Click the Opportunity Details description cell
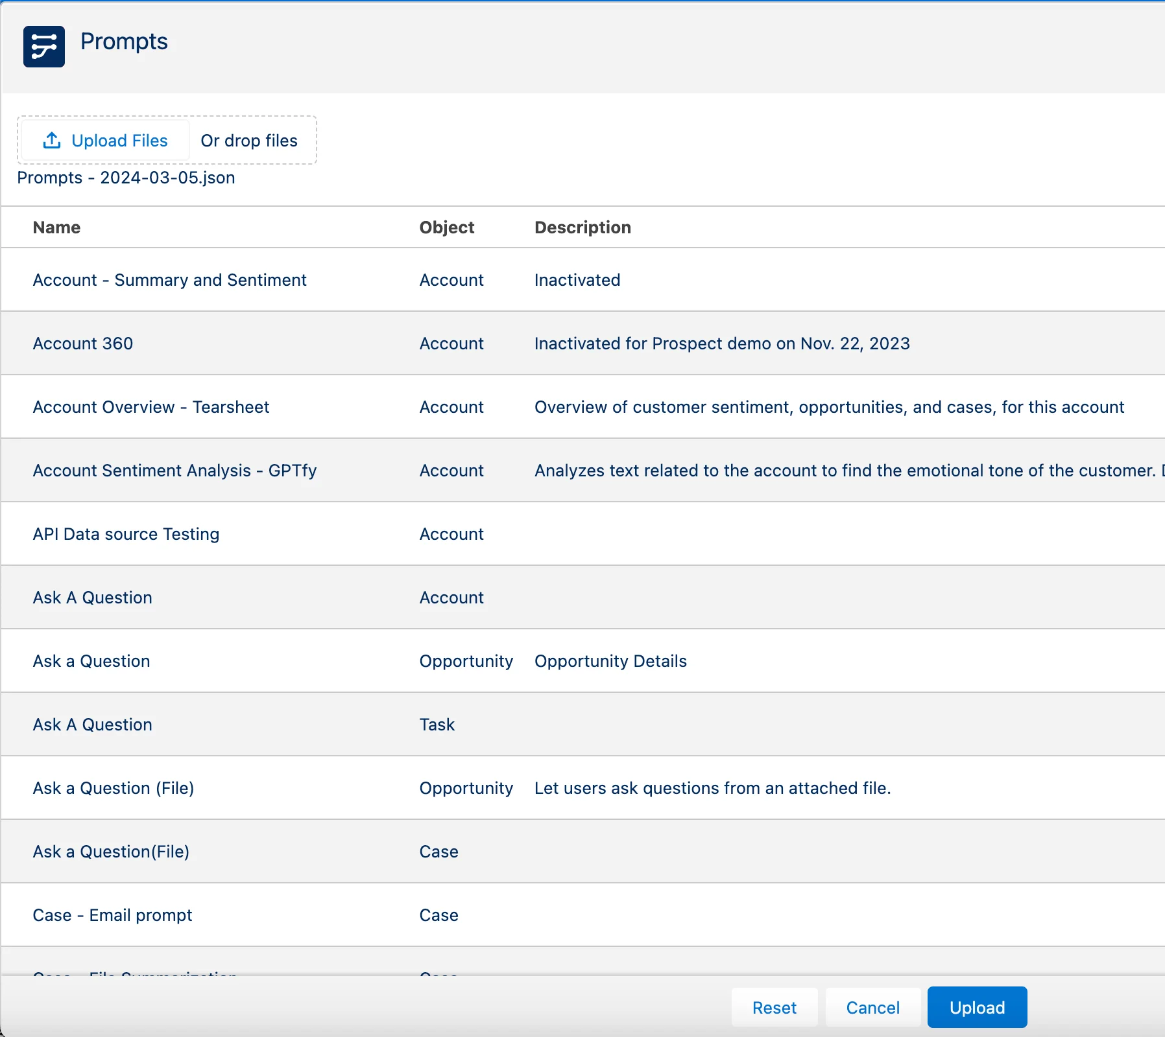 (610, 661)
